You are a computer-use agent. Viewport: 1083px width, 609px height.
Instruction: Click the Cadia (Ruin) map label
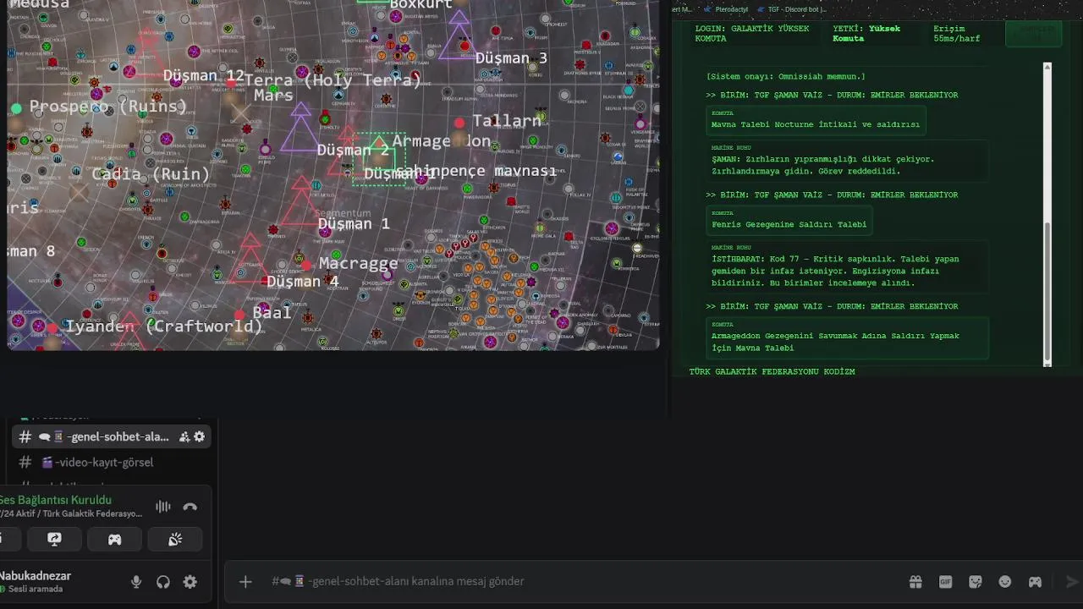click(x=151, y=174)
